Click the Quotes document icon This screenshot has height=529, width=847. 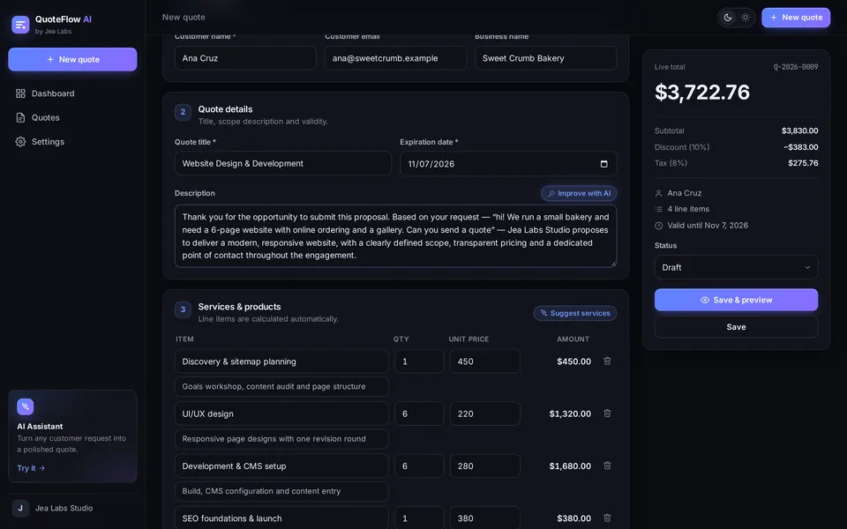point(20,117)
